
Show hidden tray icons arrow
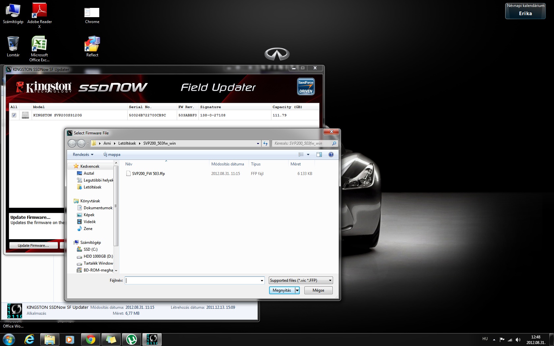point(494,339)
